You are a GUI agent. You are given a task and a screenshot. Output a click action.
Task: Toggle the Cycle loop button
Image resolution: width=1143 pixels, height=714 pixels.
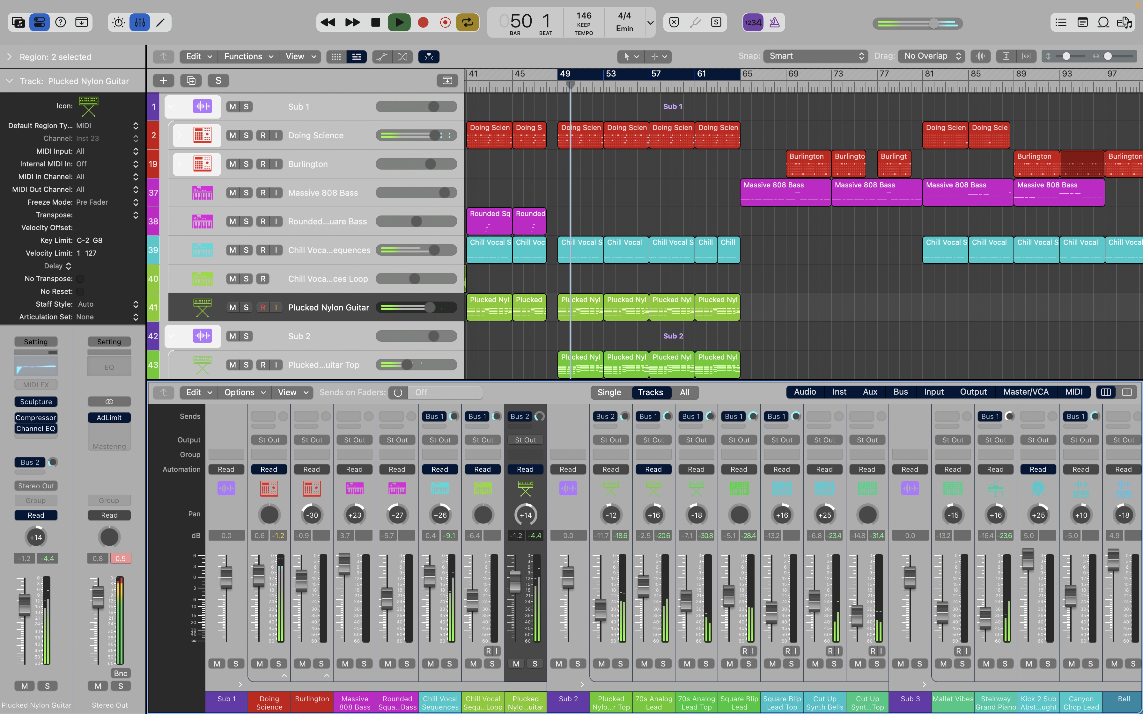pos(467,22)
